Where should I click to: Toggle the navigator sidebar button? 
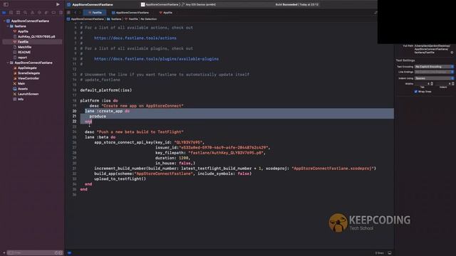[x=6, y=4]
